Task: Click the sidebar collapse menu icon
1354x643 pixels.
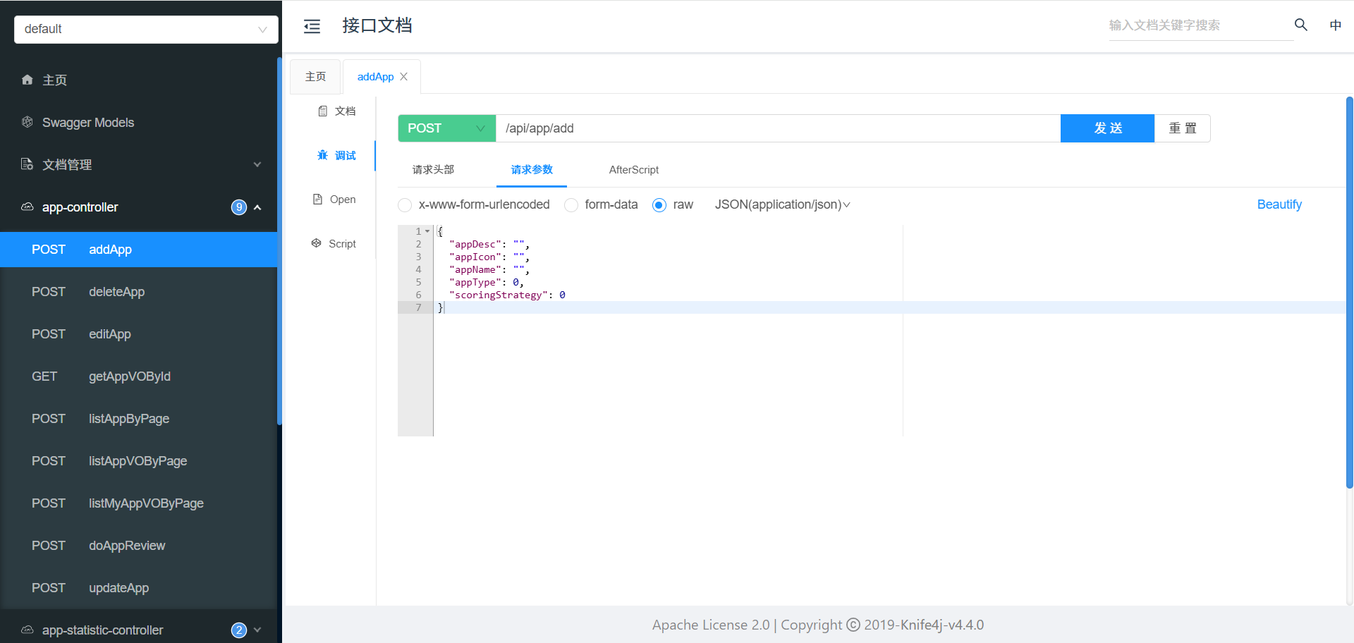Action: click(312, 27)
